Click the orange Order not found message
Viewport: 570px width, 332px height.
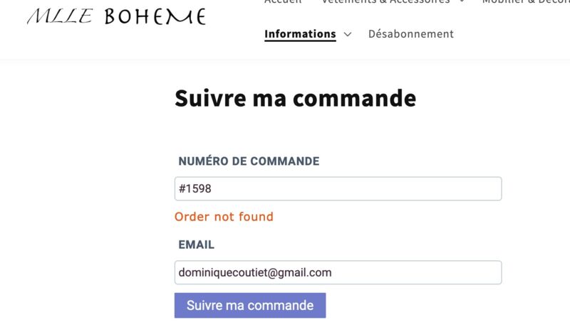click(x=224, y=217)
